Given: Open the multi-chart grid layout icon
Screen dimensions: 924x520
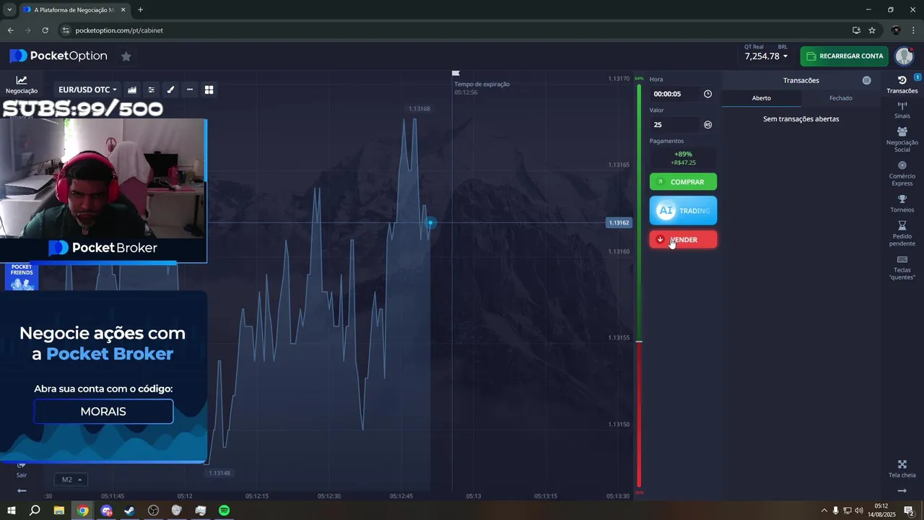Looking at the screenshot, I should tap(209, 90).
